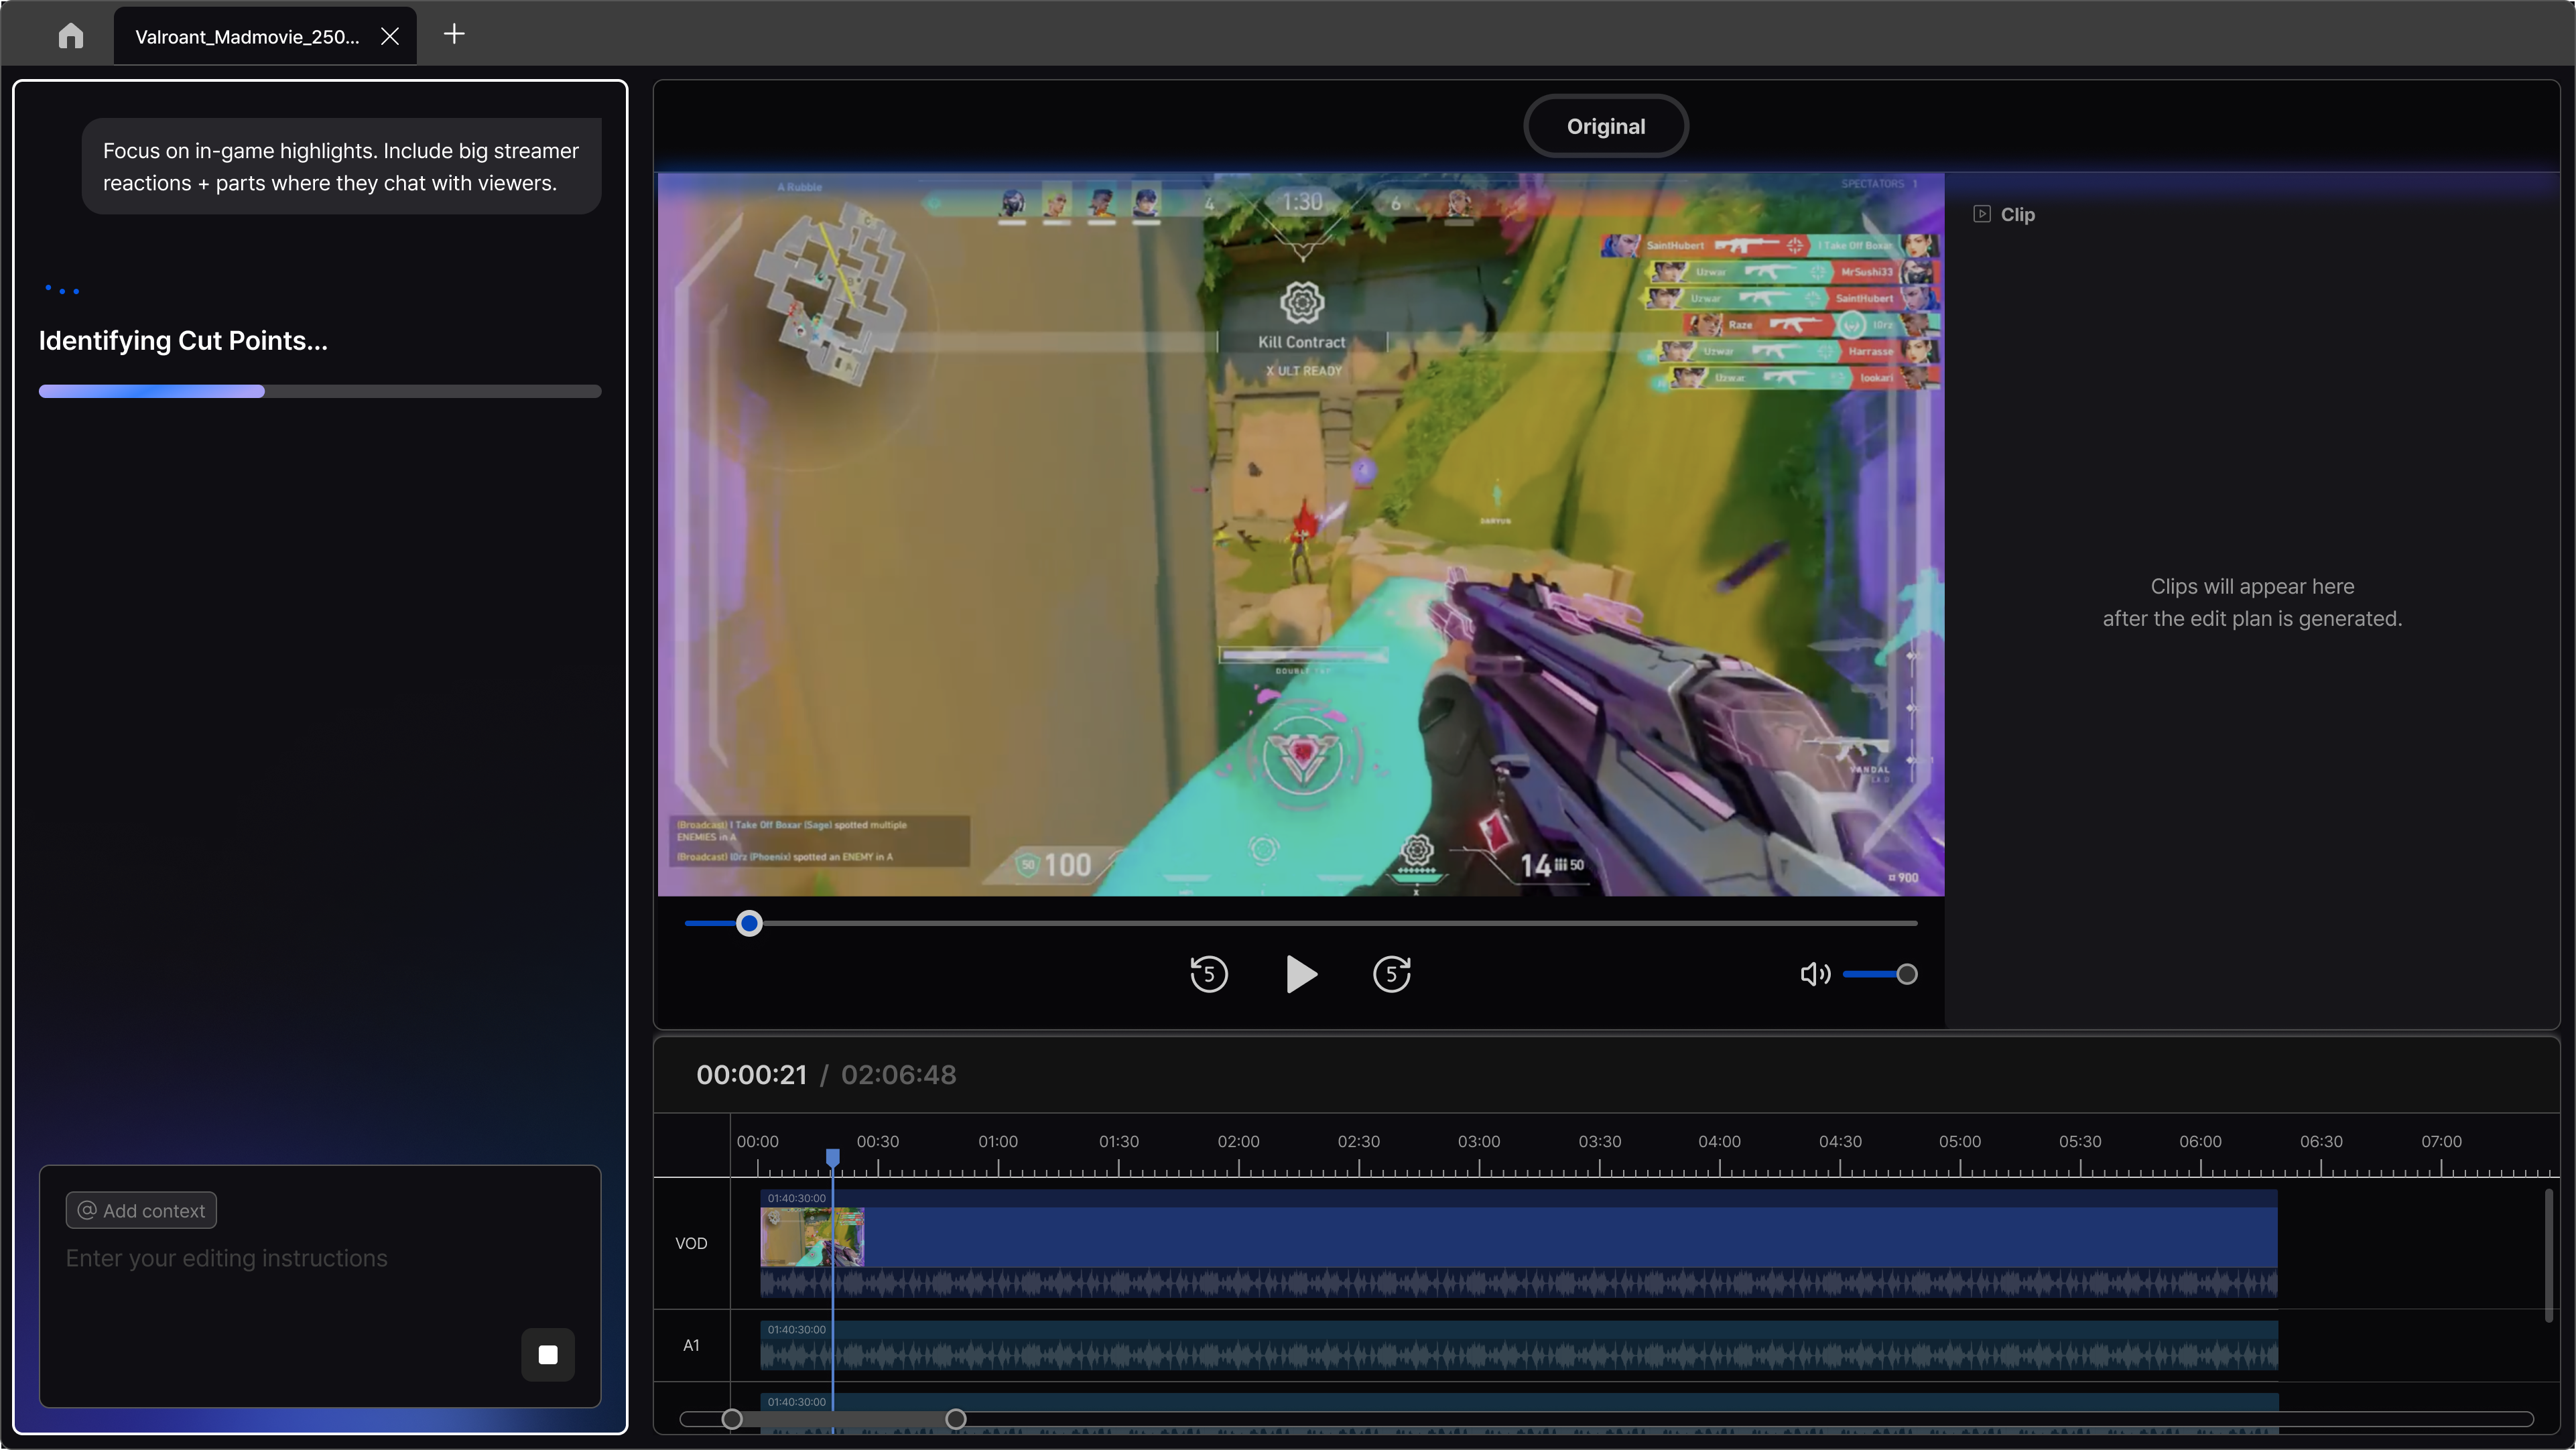
Task: Click right handle of timeline zoom scrollbar
Action: (x=956, y=1419)
